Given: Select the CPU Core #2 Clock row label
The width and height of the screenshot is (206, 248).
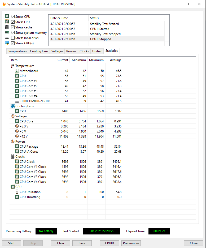Looking at the screenshot, I should (x=33, y=172).
